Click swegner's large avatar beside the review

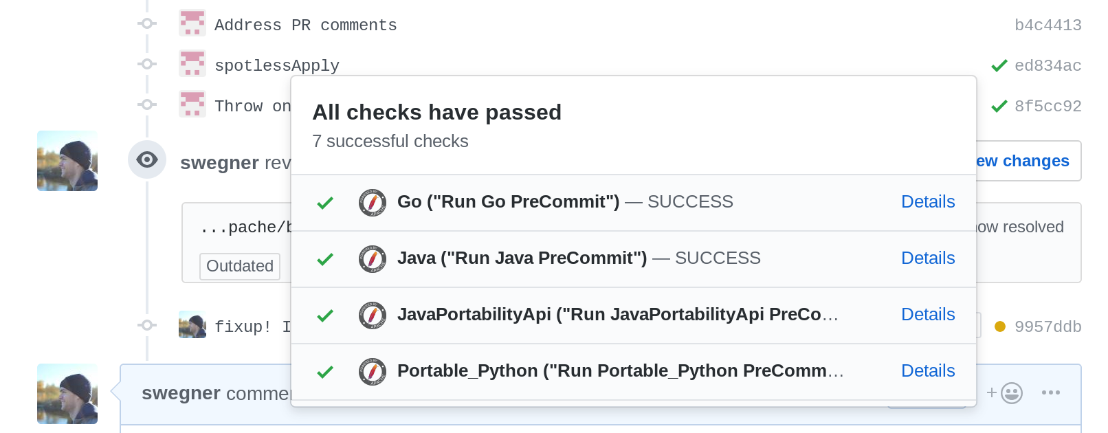tap(67, 161)
